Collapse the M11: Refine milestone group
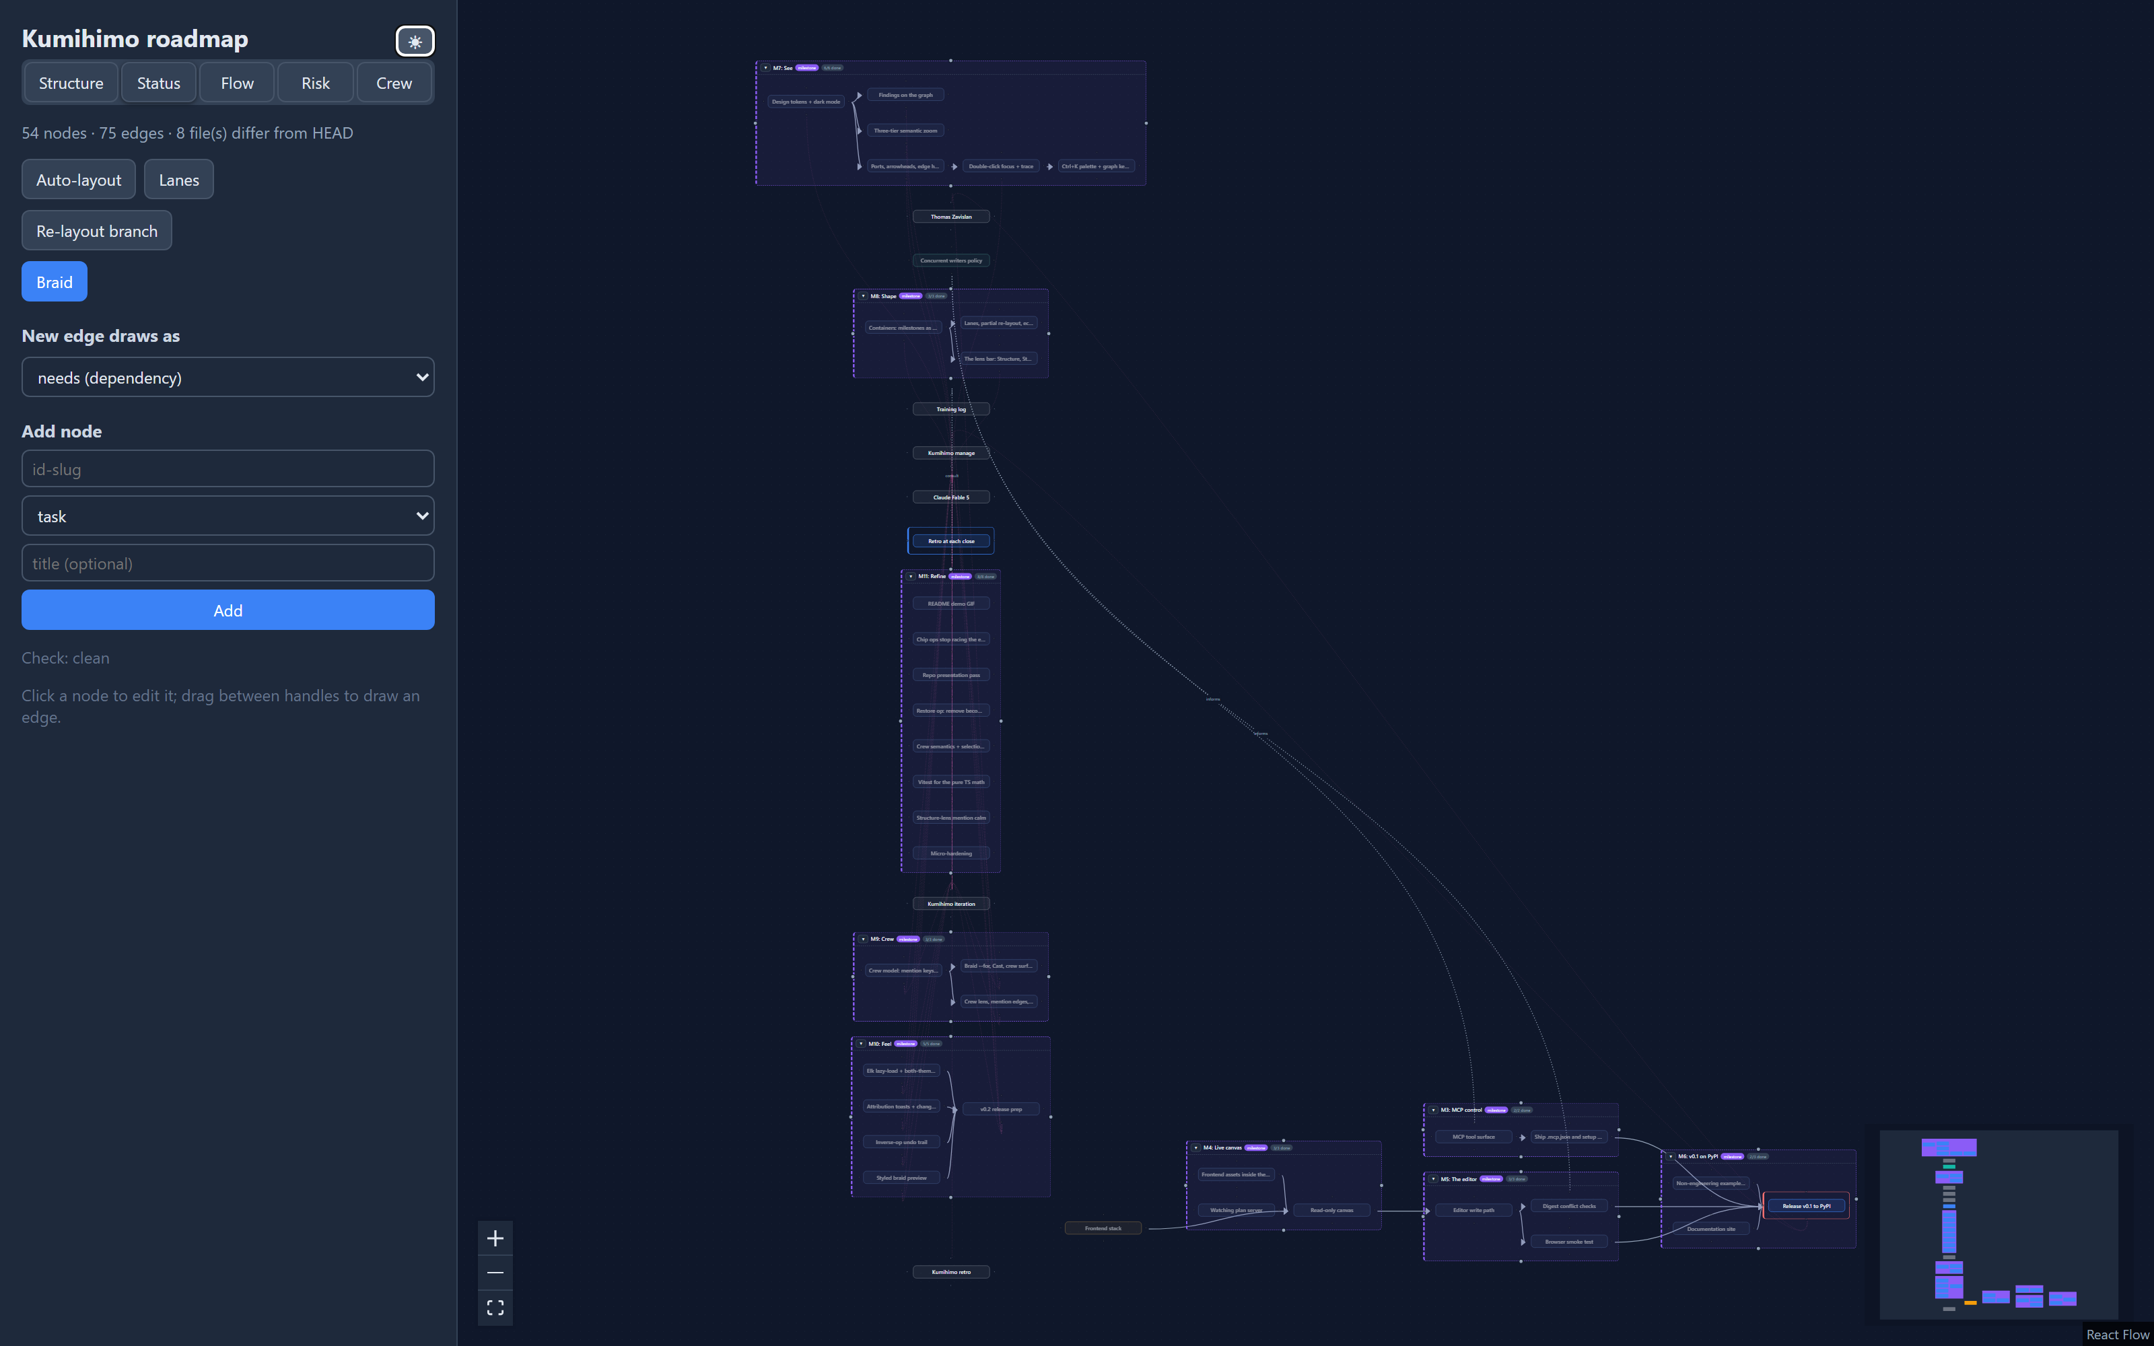Viewport: 2154px width, 1346px height. [911, 577]
